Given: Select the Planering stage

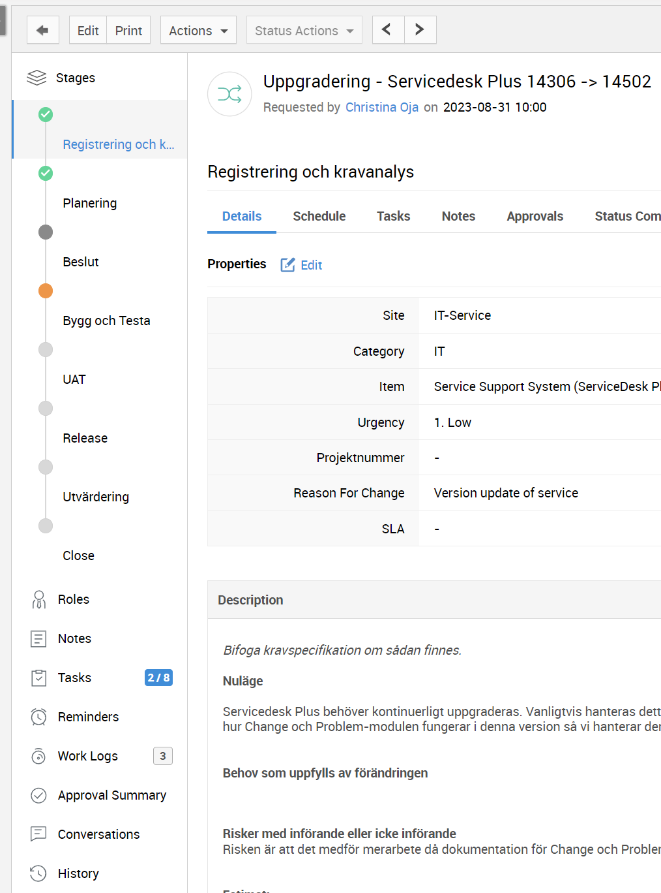Looking at the screenshot, I should point(90,203).
